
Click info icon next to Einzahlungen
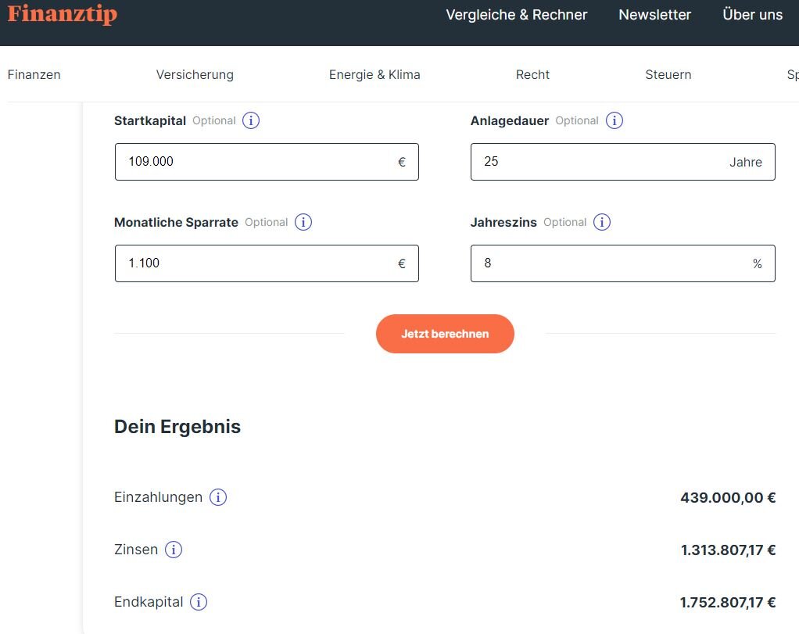tap(218, 497)
